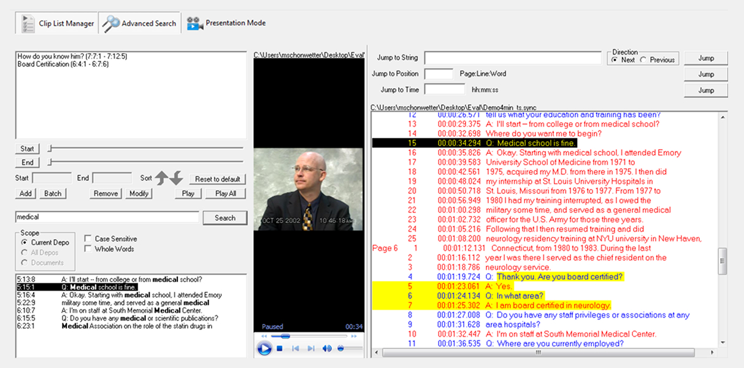Image resolution: width=744 pixels, height=368 pixels.
Task: Select the Current Depo scope option
Action: coord(45,242)
